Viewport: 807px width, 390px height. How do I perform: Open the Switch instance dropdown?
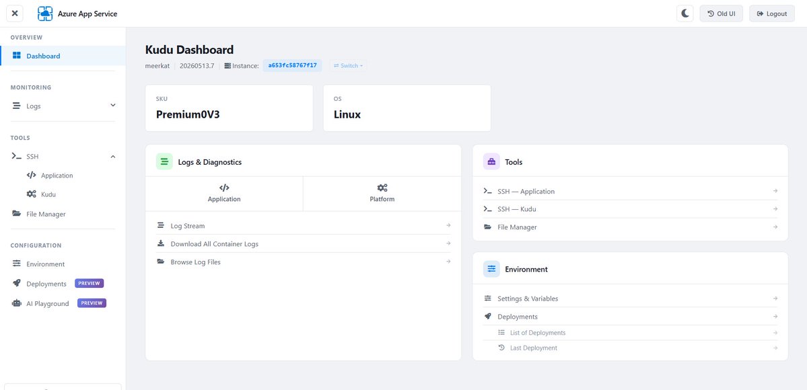pyautogui.click(x=349, y=66)
